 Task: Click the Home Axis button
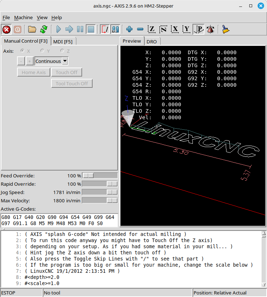tap(34, 72)
